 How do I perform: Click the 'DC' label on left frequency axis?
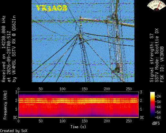[15, 118]
